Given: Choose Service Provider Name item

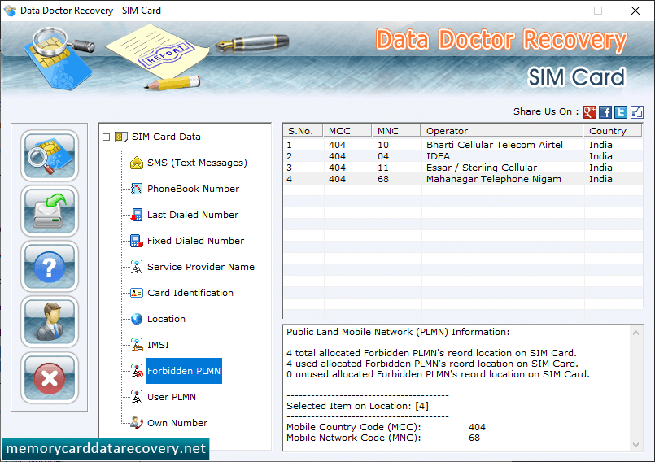Looking at the screenshot, I should pos(200,267).
